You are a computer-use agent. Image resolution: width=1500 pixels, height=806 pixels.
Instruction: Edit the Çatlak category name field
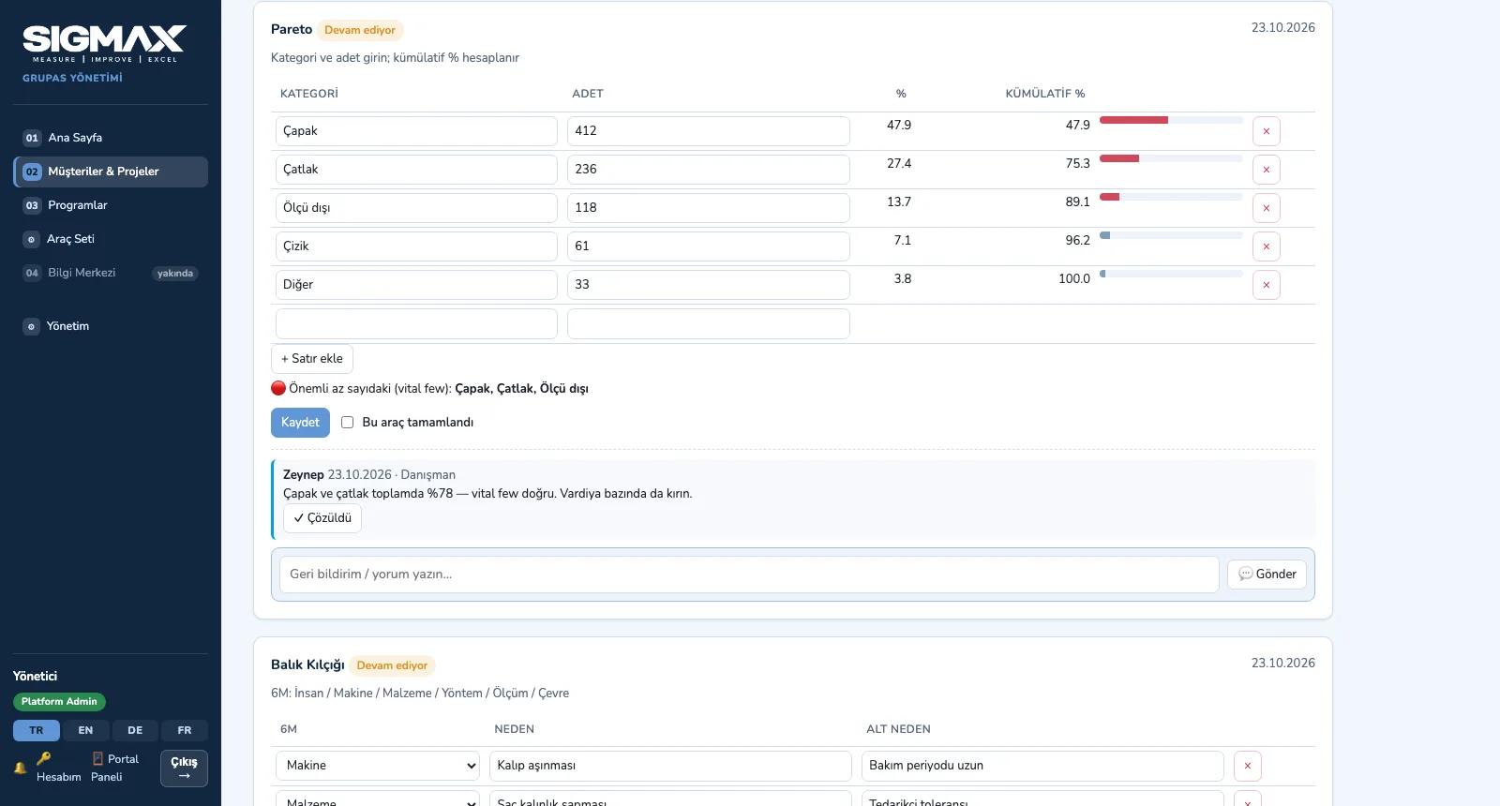416,170
